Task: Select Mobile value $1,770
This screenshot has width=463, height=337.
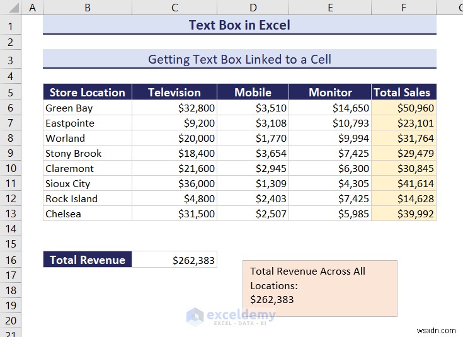Action: click(253, 138)
